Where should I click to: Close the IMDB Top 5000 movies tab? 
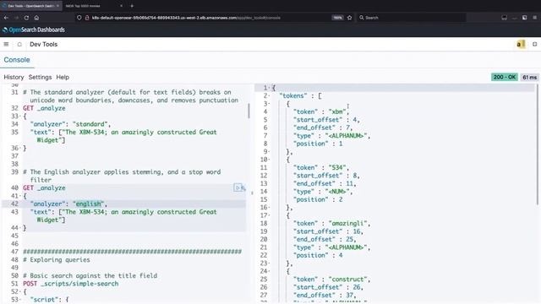(x=121, y=6)
